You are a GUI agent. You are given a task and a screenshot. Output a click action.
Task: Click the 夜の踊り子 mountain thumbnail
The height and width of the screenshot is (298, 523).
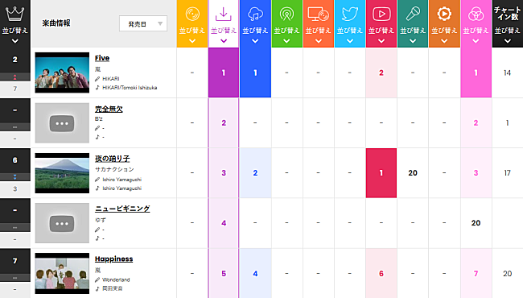[x=62, y=173]
